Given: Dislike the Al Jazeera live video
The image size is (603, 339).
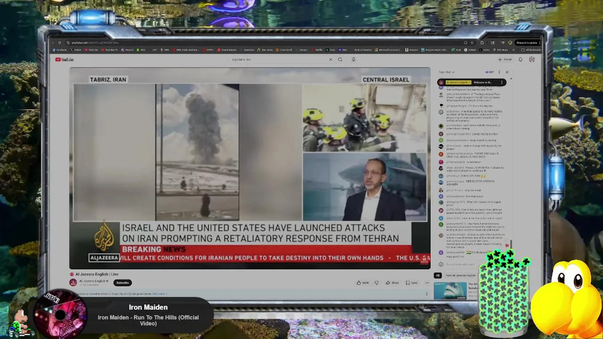Looking at the screenshot, I should 377,282.
